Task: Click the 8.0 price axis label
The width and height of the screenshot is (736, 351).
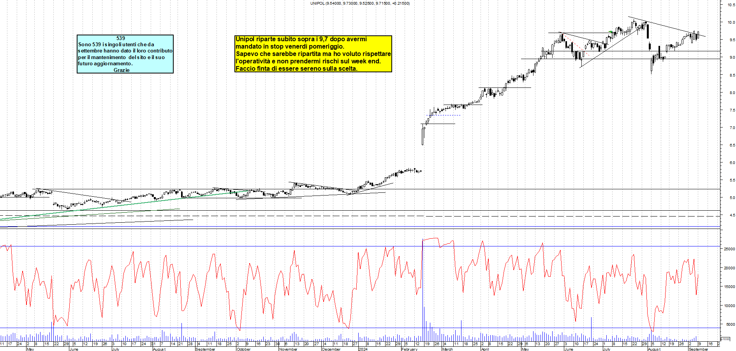Action: pyautogui.click(x=732, y=93)
